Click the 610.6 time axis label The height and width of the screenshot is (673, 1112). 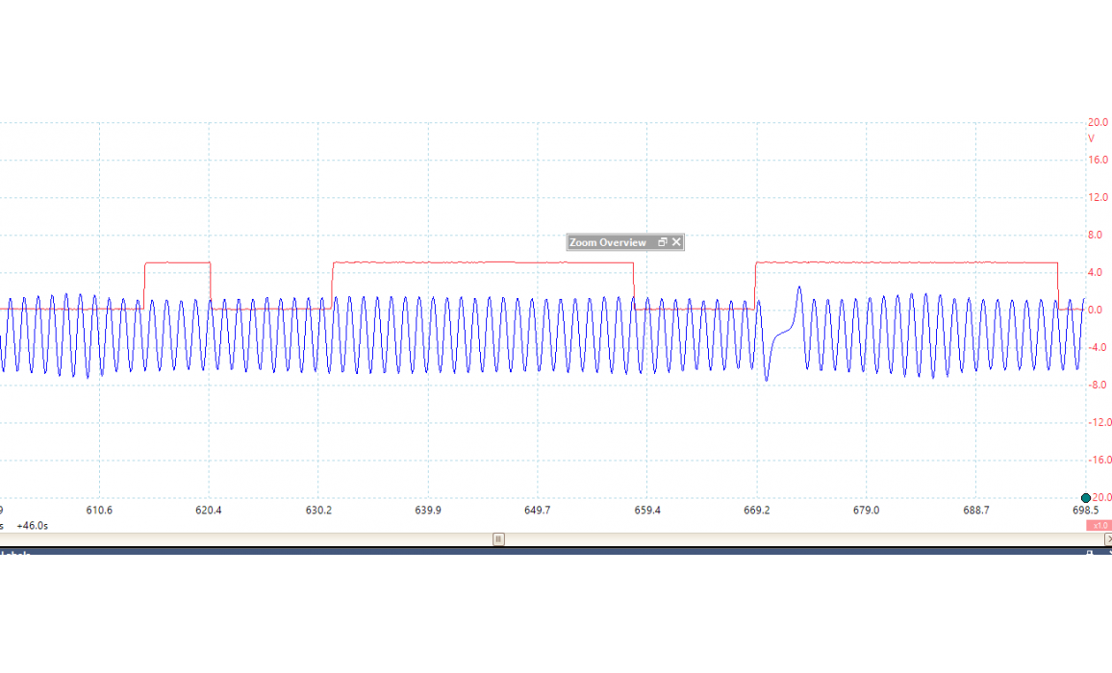pos(99,511)
